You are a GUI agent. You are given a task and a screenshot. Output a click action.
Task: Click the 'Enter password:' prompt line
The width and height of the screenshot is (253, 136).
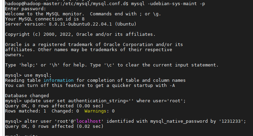coord(25,9)
